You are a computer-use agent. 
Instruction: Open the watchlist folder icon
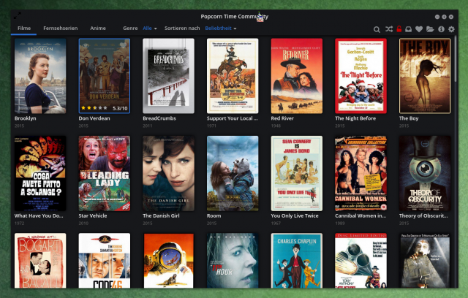(430, 29)
